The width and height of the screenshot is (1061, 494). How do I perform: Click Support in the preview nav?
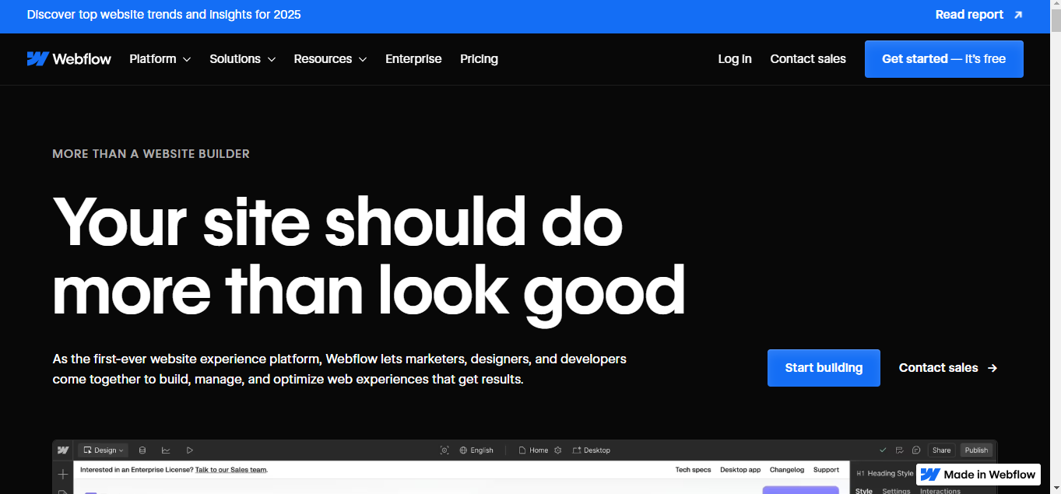point(826,470)
